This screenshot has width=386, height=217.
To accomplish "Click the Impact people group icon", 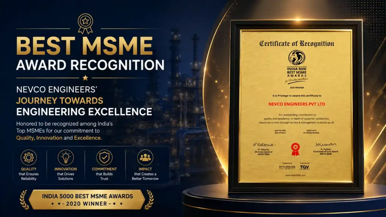I will pos(145,157).
